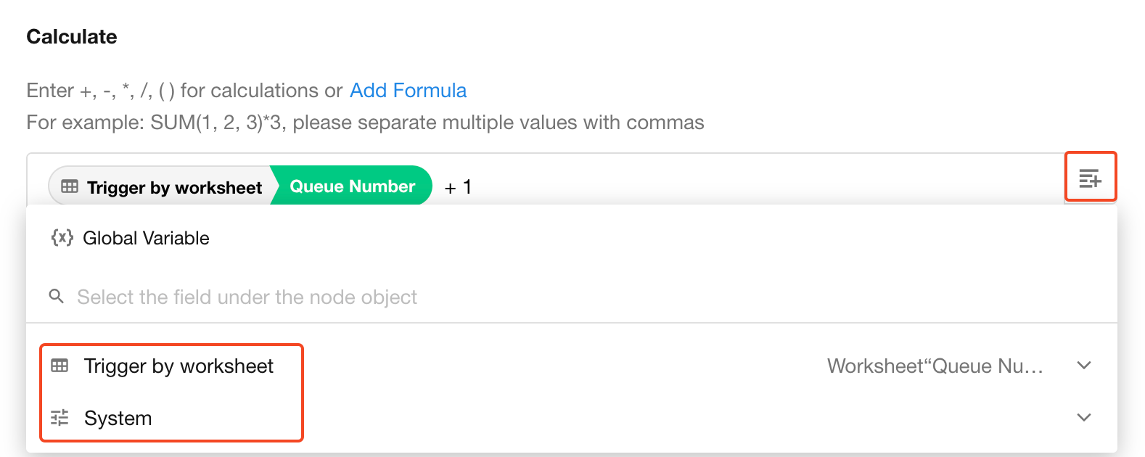Click the SUM(1, 2, 3)*3 example text

(218, 123)
